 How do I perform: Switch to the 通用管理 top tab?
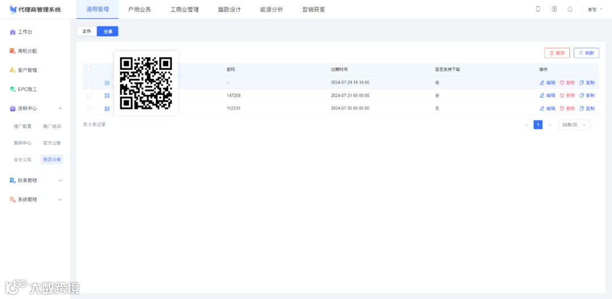[97, 10]
